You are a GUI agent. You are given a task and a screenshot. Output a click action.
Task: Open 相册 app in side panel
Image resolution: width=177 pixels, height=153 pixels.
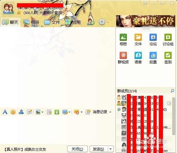coord(123,40)
